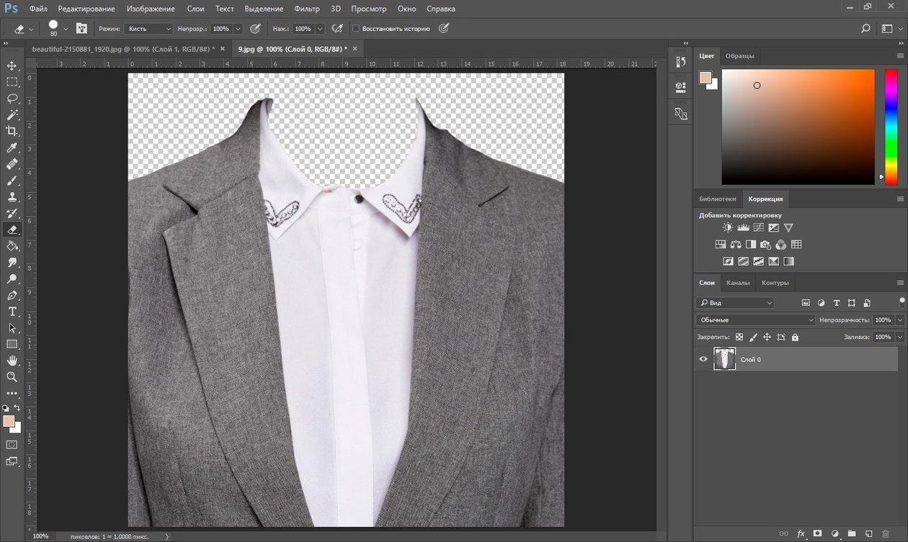Select the Zoom tool
Screen dimensions: 908x542
click(x=12, y=376)
